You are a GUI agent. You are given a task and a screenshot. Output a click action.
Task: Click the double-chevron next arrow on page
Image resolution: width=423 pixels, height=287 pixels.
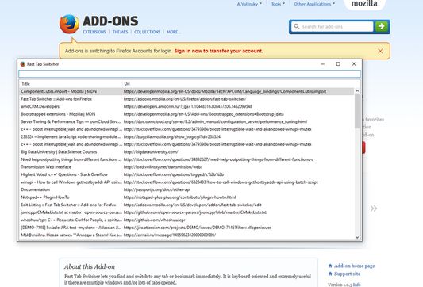374,209
